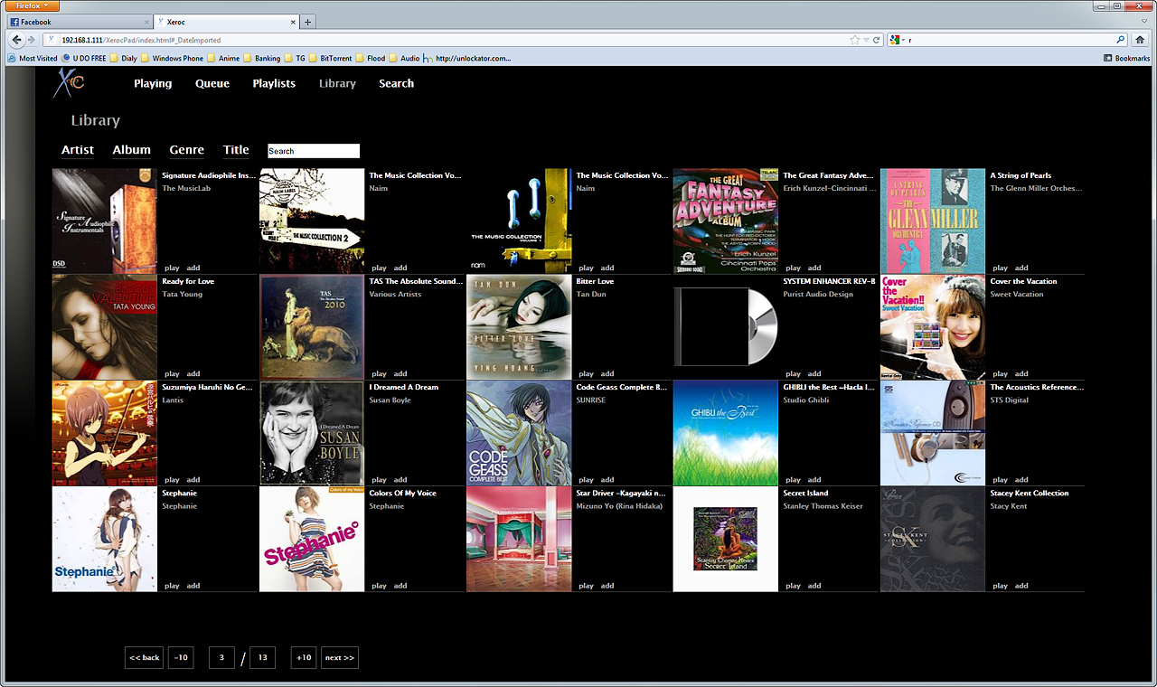
Task: Sort library by Album
Action: coord(132,150)
